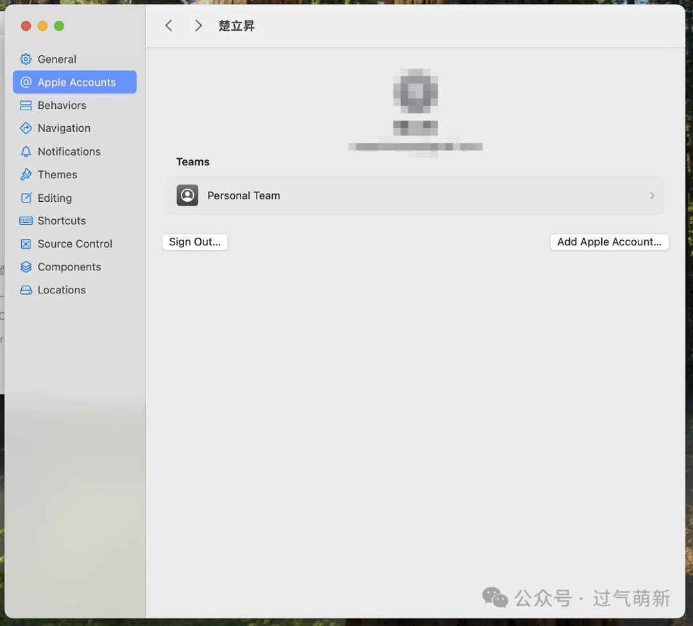
Task: Switch to the Components pane
Action: (x=74, y=267)
